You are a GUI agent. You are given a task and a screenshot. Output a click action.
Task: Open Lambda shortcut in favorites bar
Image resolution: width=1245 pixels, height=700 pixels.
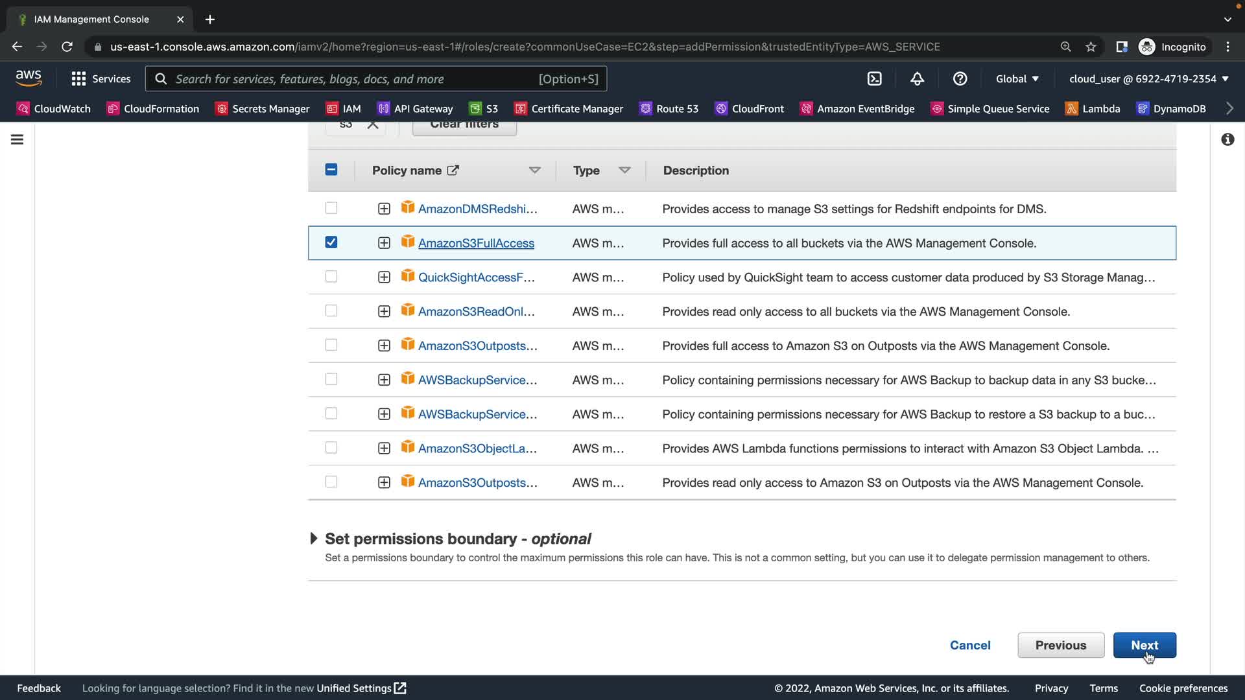(x=1093, y=108)
